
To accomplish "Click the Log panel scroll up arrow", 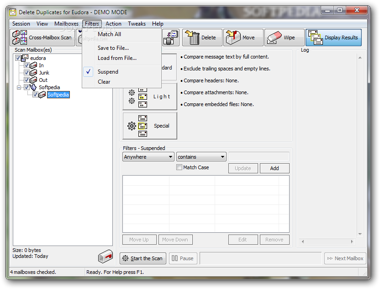I will 360,58.
